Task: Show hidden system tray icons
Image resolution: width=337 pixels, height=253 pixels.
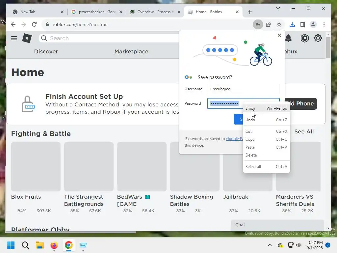Action: click(x=270, y=245)
